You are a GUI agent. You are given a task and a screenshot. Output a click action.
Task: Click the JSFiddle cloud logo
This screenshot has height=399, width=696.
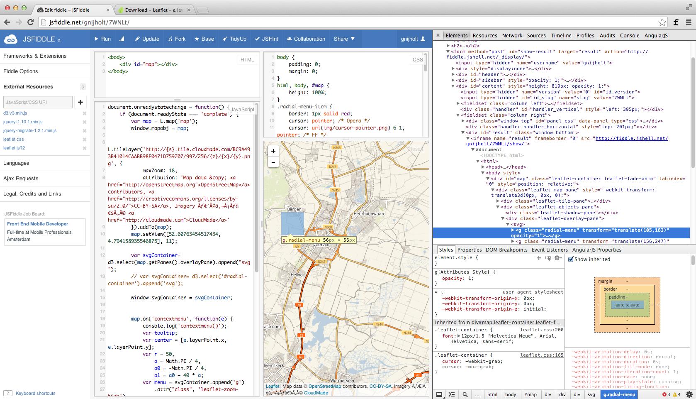tap(11, 39)
